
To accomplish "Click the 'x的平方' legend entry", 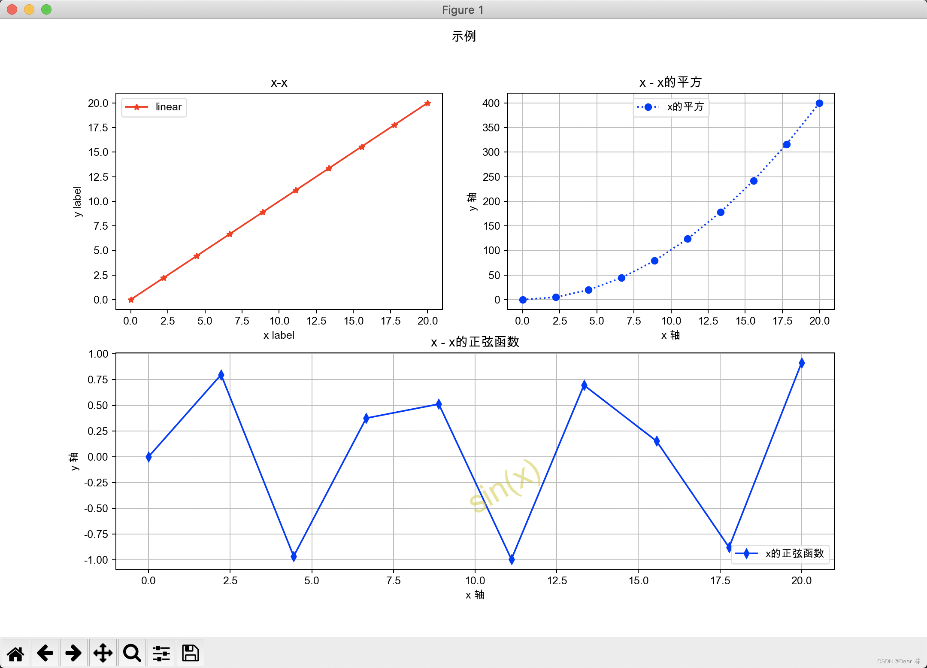I will point(671,107).
